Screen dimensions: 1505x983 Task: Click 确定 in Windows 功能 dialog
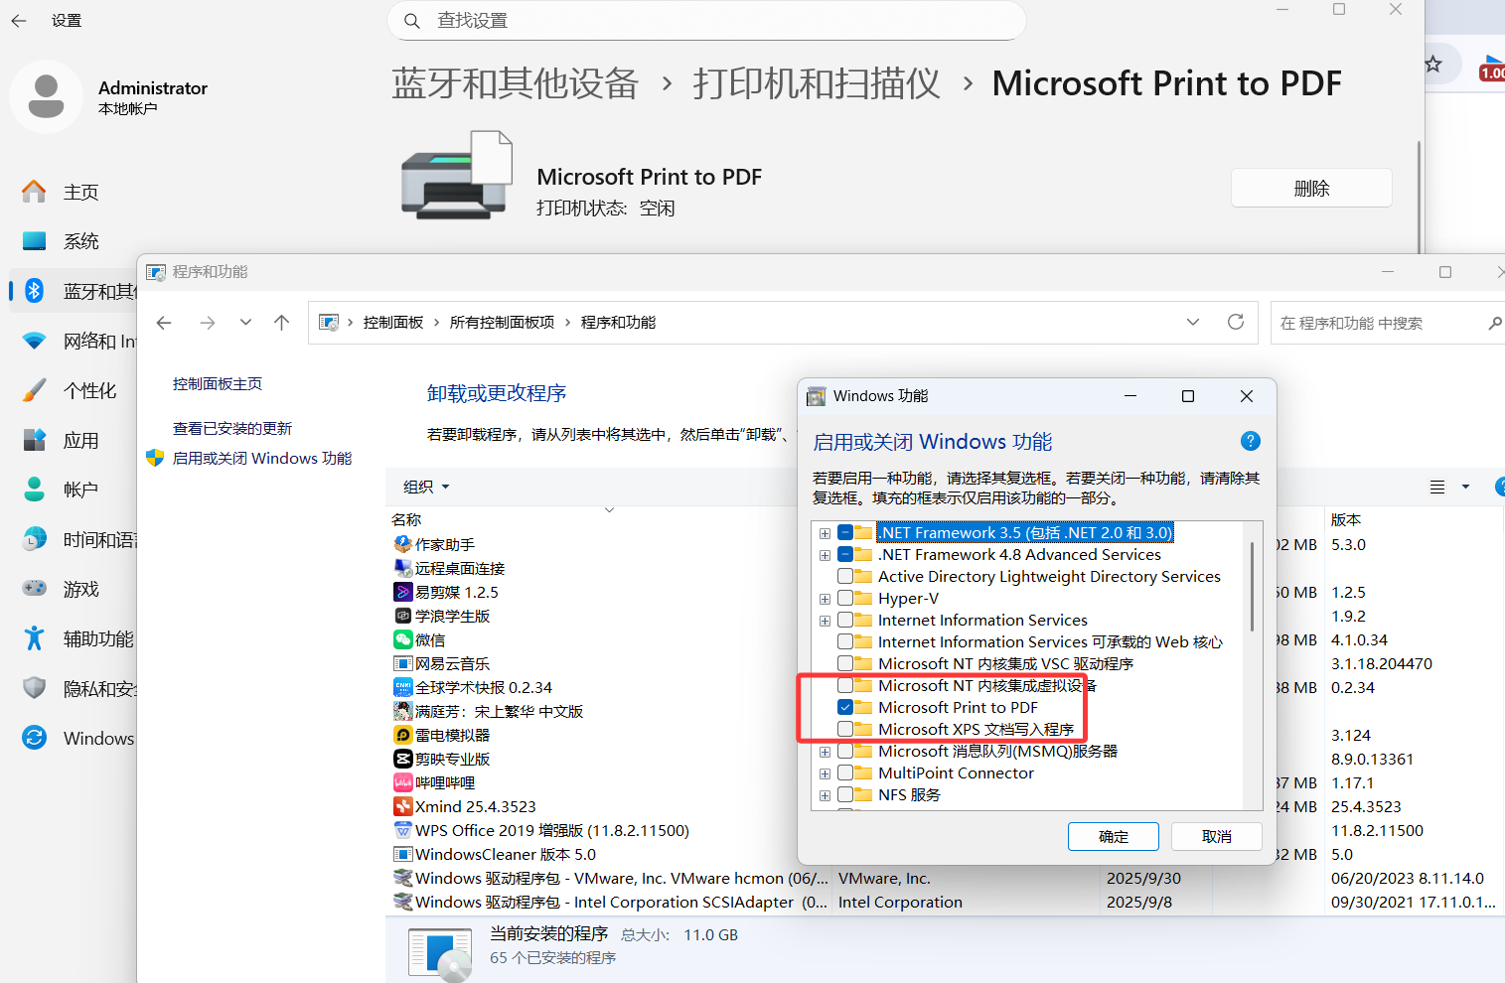click(1114, 837)
